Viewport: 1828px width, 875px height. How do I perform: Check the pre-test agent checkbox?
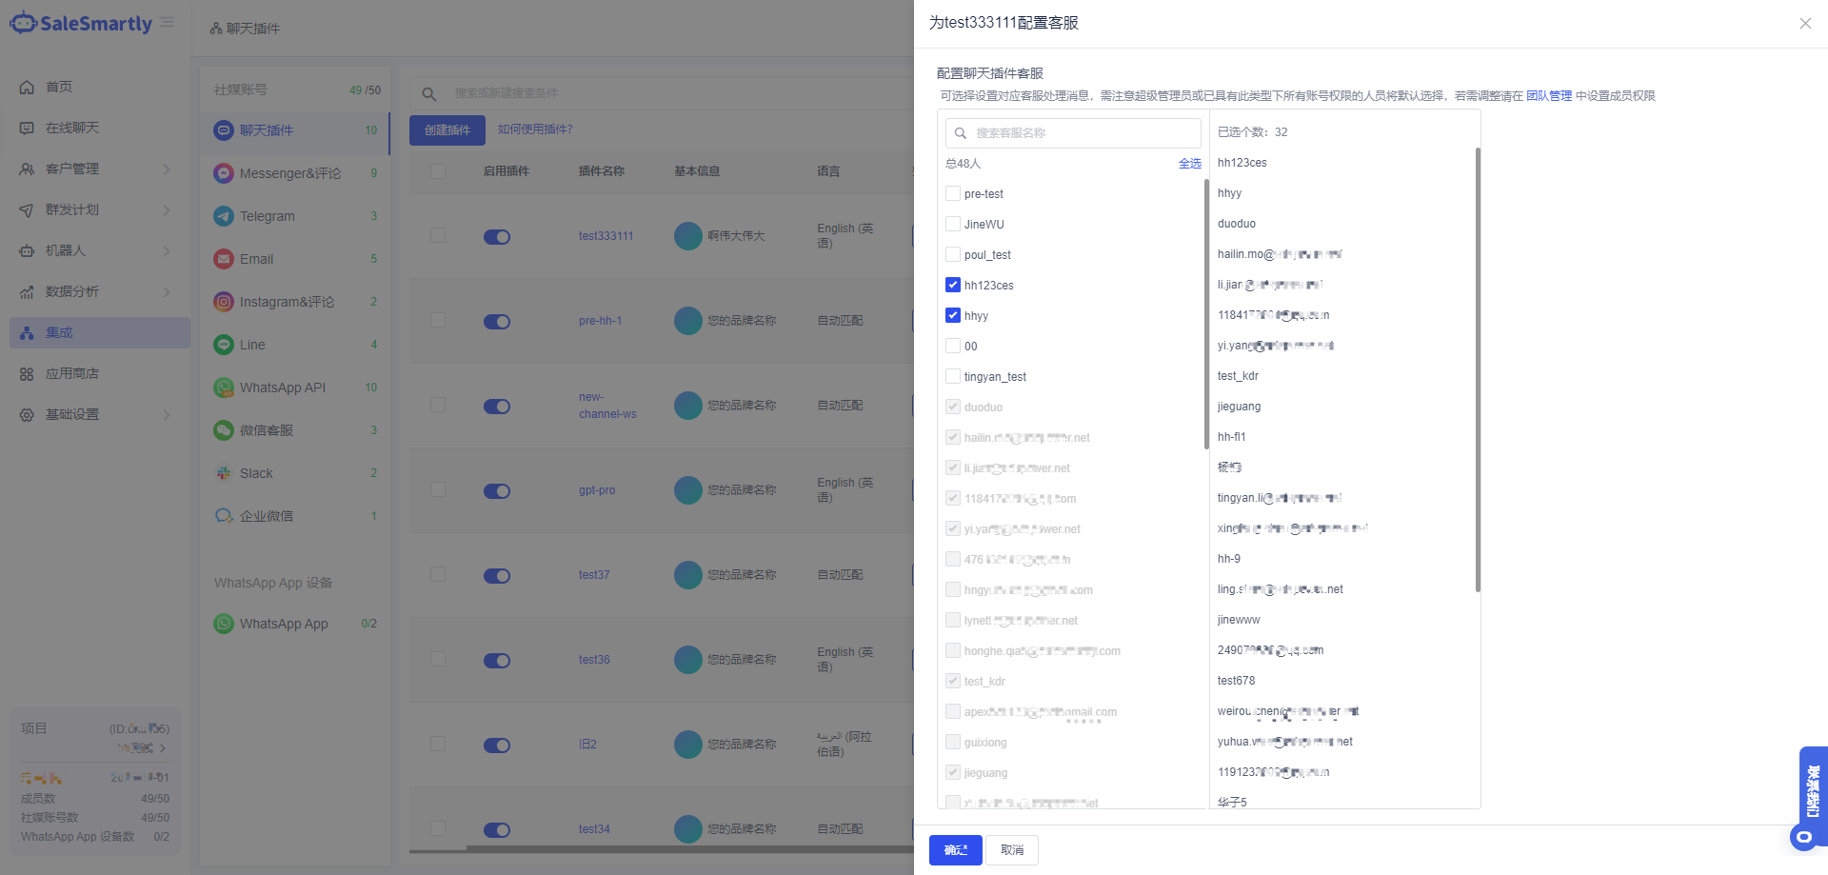coord(953,193)
